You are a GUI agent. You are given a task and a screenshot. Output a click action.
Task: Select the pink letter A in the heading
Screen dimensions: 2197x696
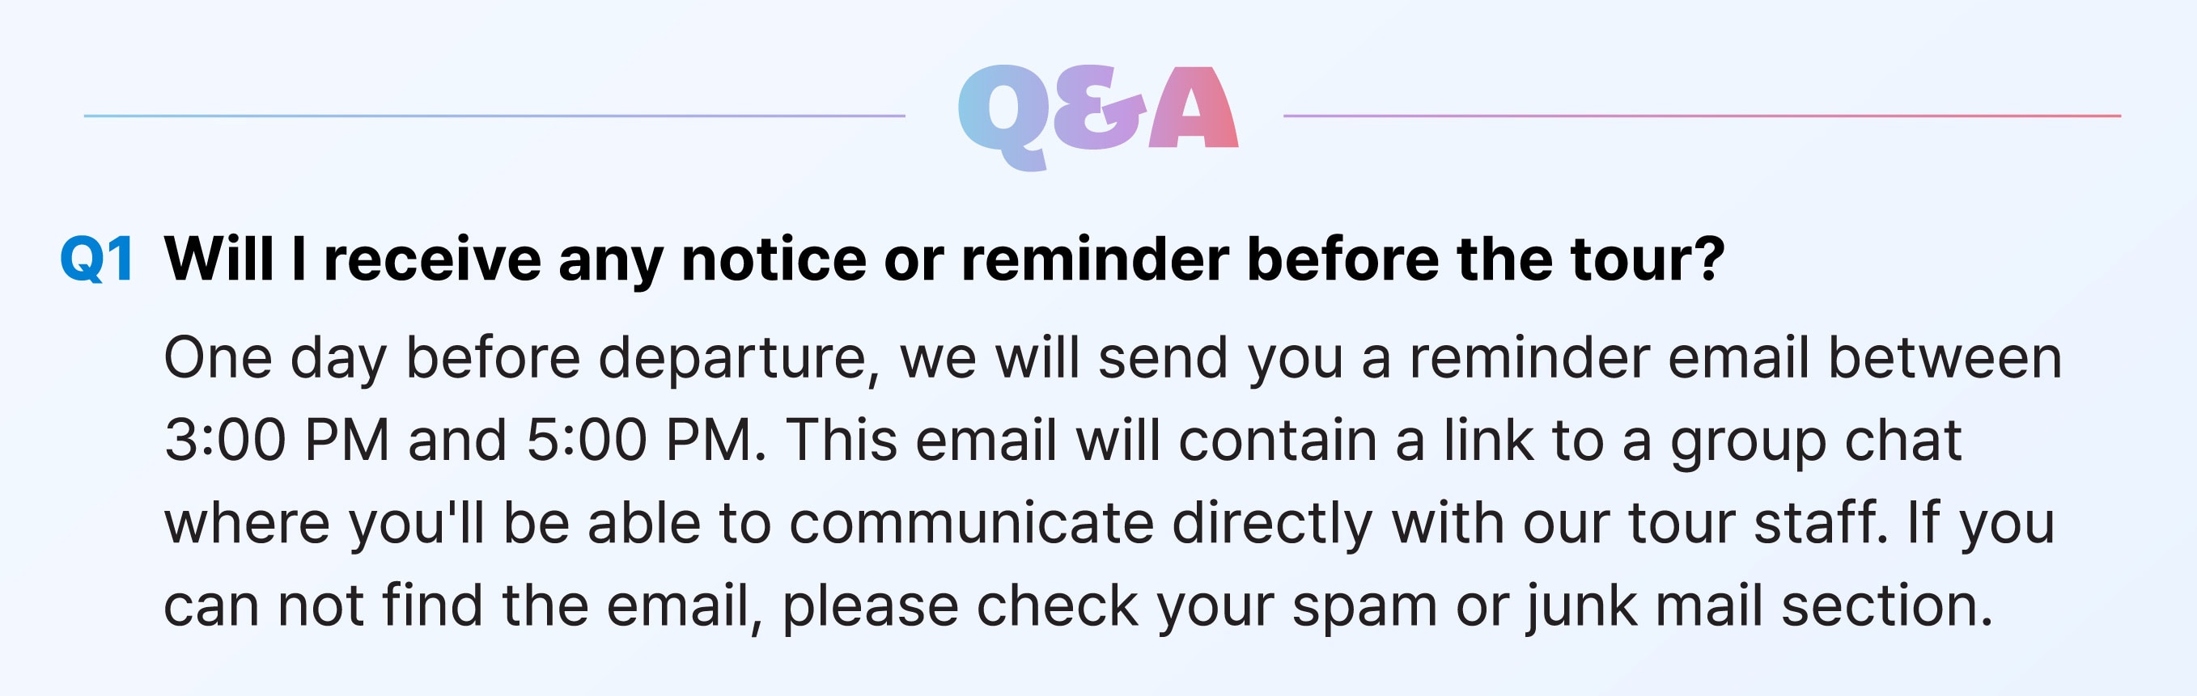tap(1192, 108)
